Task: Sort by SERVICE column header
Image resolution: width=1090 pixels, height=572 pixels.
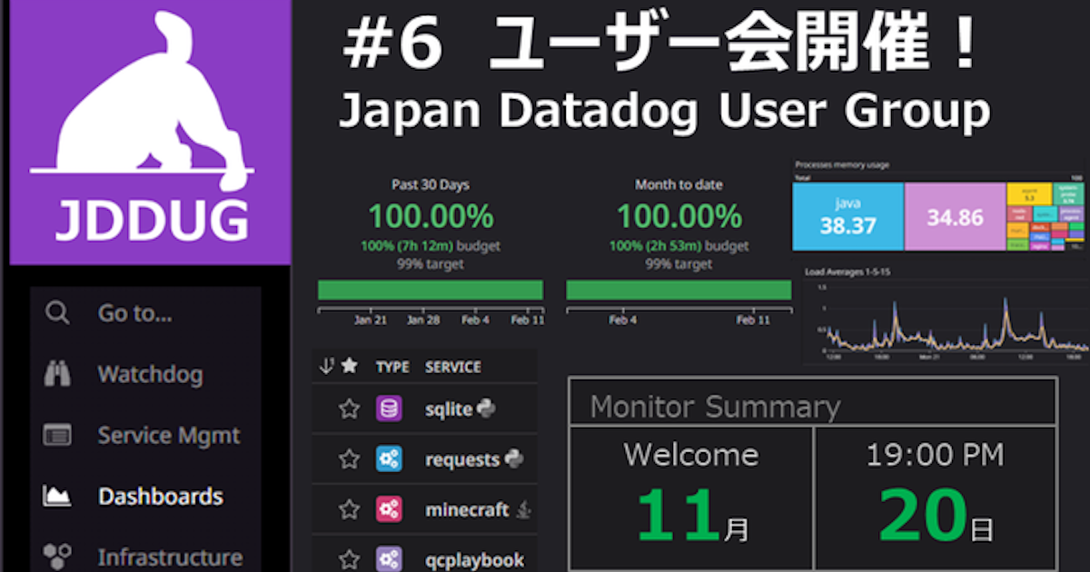Action: (453, 367)
